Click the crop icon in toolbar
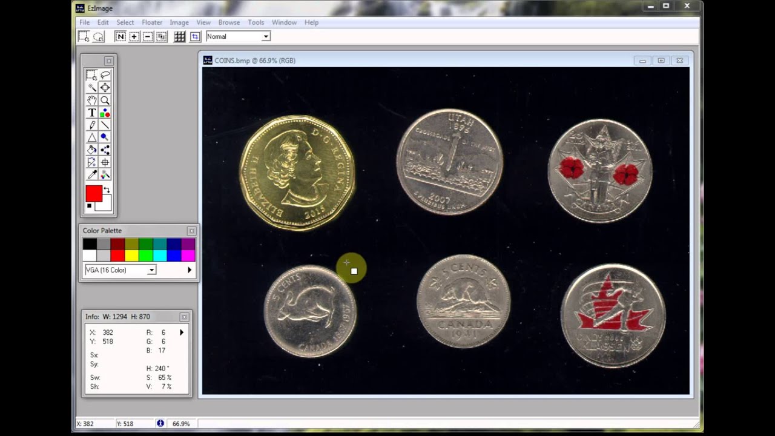The height and width of the screenshot is (436, 775). [195, 36]
